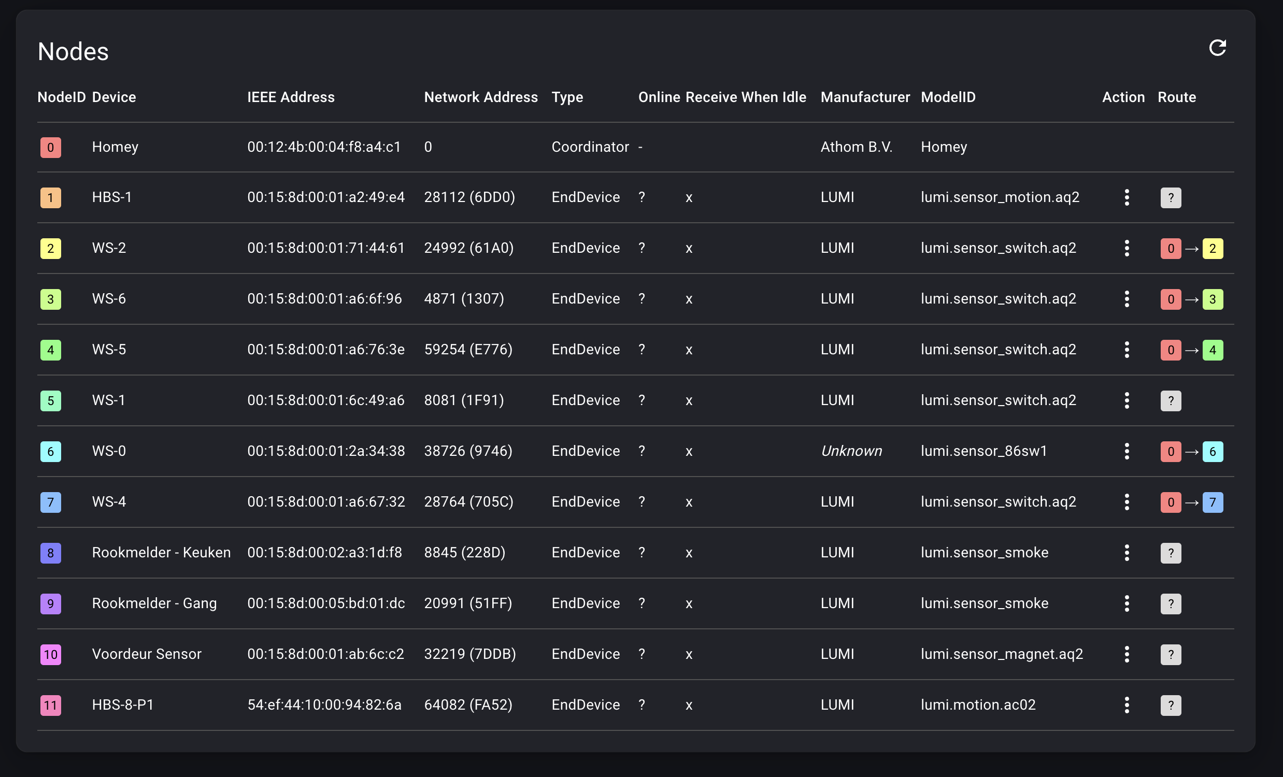This screenshot has height=777, width=1283.
Task: Click red NodeID 0 badge for Homey
Action: coord(50,147)
